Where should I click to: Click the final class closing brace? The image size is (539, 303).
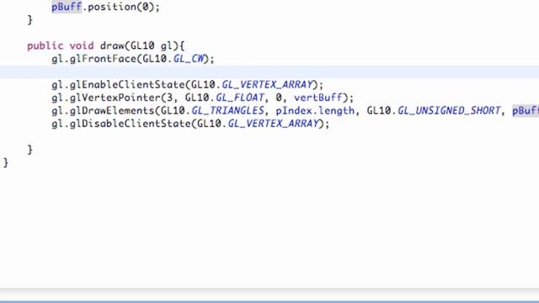point(6,162)
